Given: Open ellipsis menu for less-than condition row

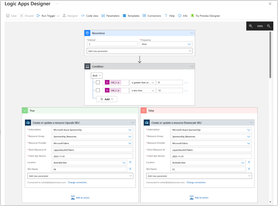Looking at the screenshot, I should [186, 91].
